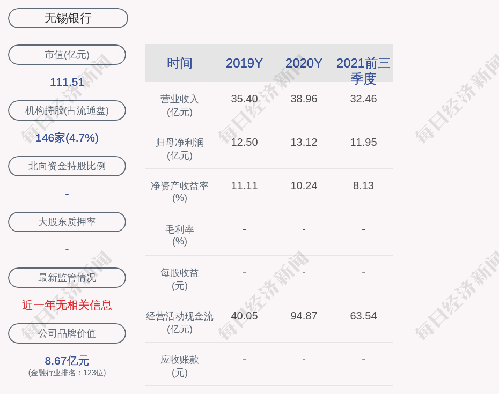Click the 毛利率(%) row label
This screenshot has width=499, height=394.
(180, 235)
